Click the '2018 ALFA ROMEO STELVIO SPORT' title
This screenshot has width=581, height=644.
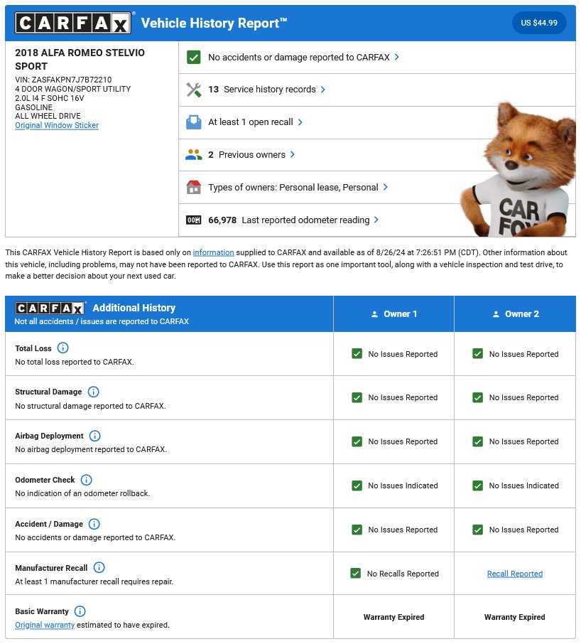pyautogui.click(x=80, y=60)
